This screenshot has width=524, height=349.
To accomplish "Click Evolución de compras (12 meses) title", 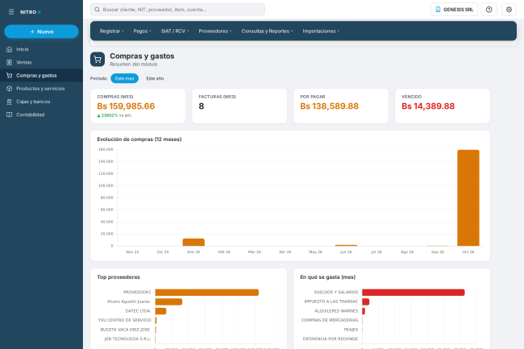I will pos(139,139).
